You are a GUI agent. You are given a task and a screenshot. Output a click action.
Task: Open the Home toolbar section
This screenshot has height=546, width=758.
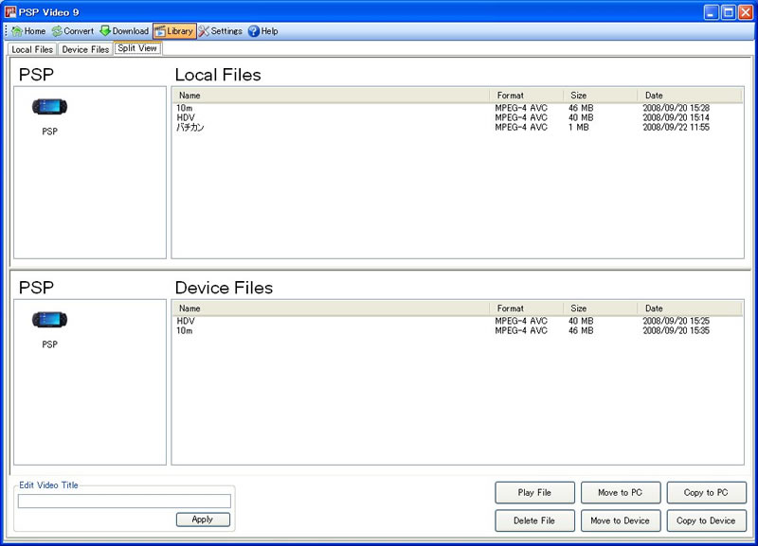pos(28,31)
